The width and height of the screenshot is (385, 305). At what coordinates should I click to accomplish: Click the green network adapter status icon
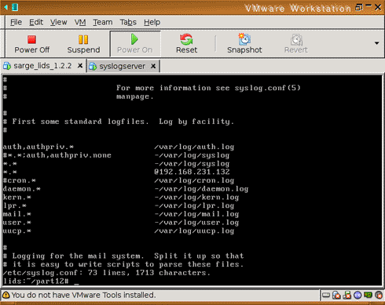click(368, 295)
